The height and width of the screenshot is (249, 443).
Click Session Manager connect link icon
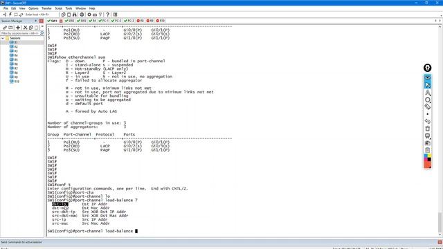5,28
